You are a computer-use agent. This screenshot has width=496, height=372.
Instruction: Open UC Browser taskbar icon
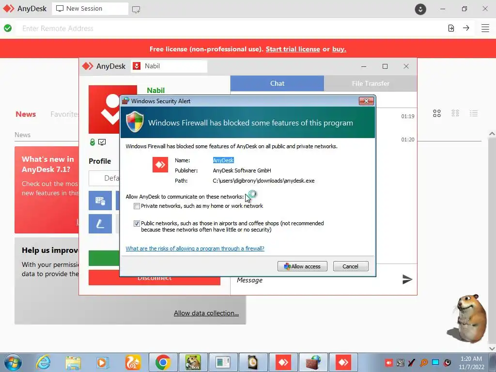[x=133, y=362]
